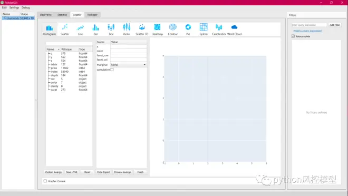This screenshot has width=348, height=196.
Task: Click the facet_col value field
Action: 129,60
